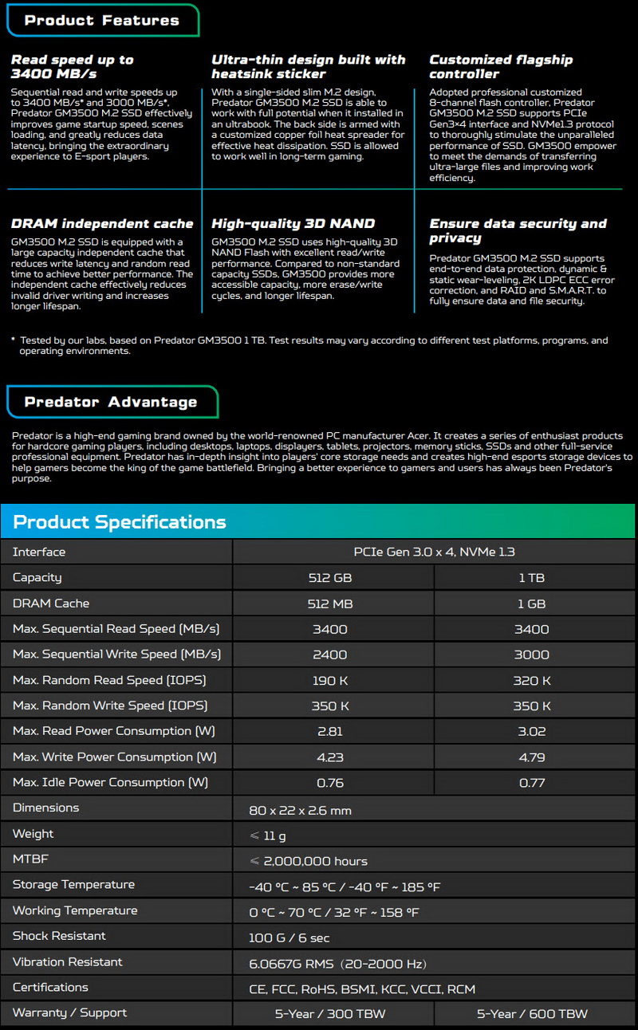This screenshot has height=1030, width=638.
Task: Click the Storage Temperature label
Action: 73,885
